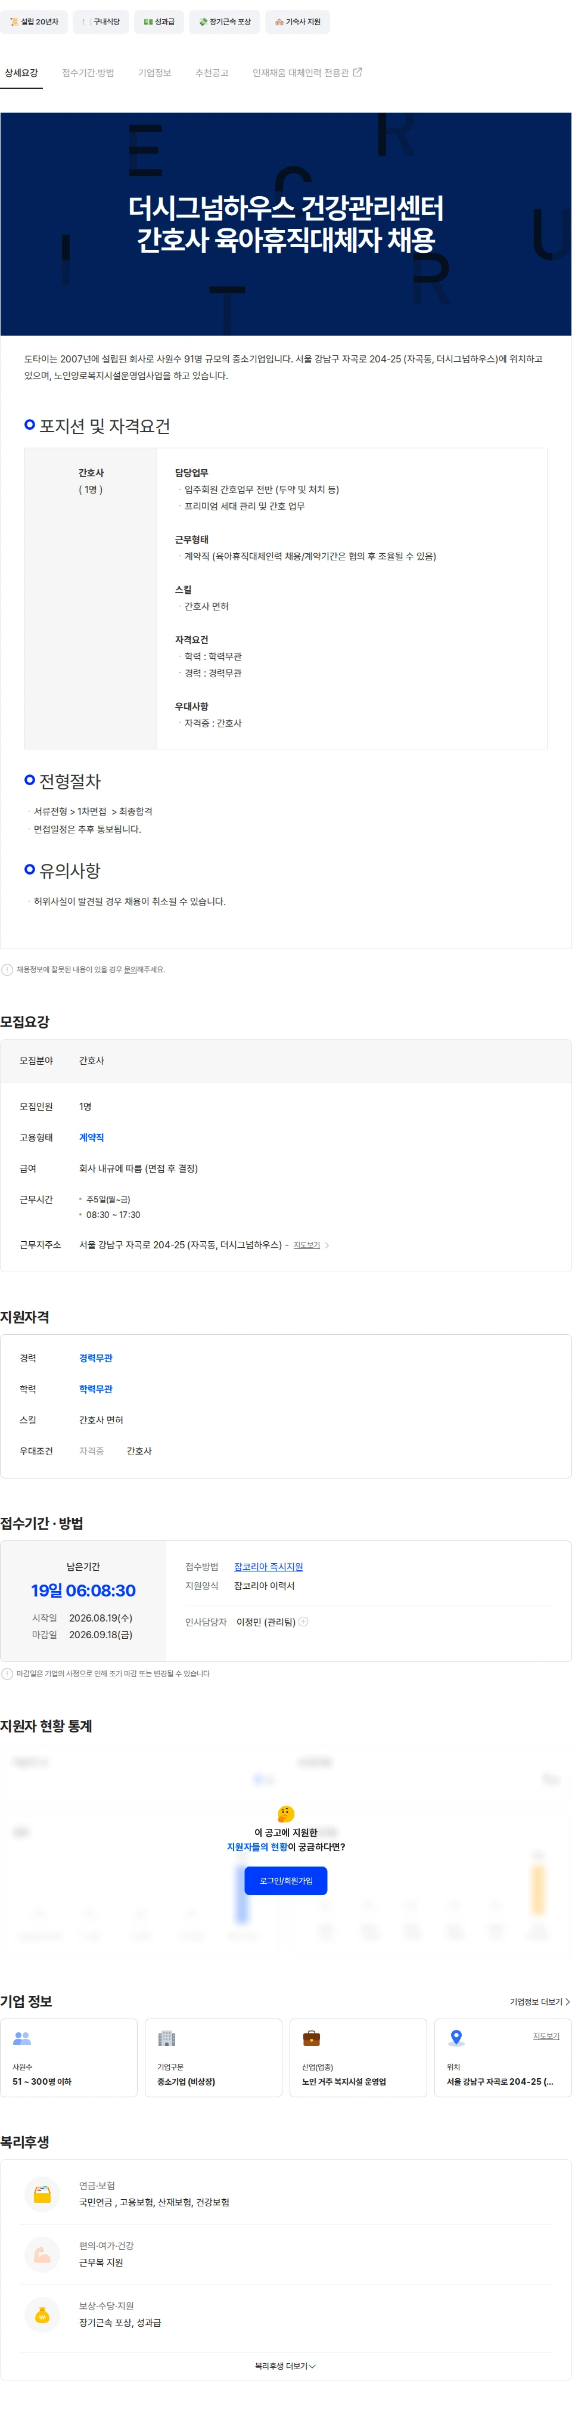572x2418 pixels.
Task: Click chevron after 근무지주소 지도보기
Action: [x=327, y=1245]
